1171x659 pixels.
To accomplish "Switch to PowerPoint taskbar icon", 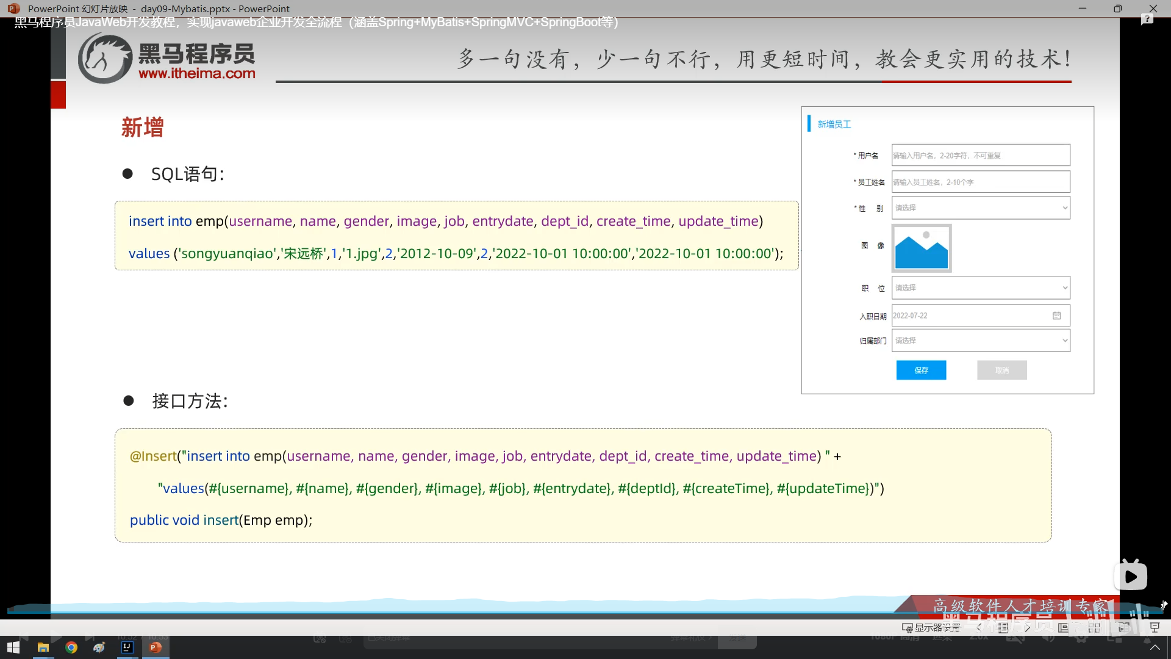I will click(x=156, y=647).
